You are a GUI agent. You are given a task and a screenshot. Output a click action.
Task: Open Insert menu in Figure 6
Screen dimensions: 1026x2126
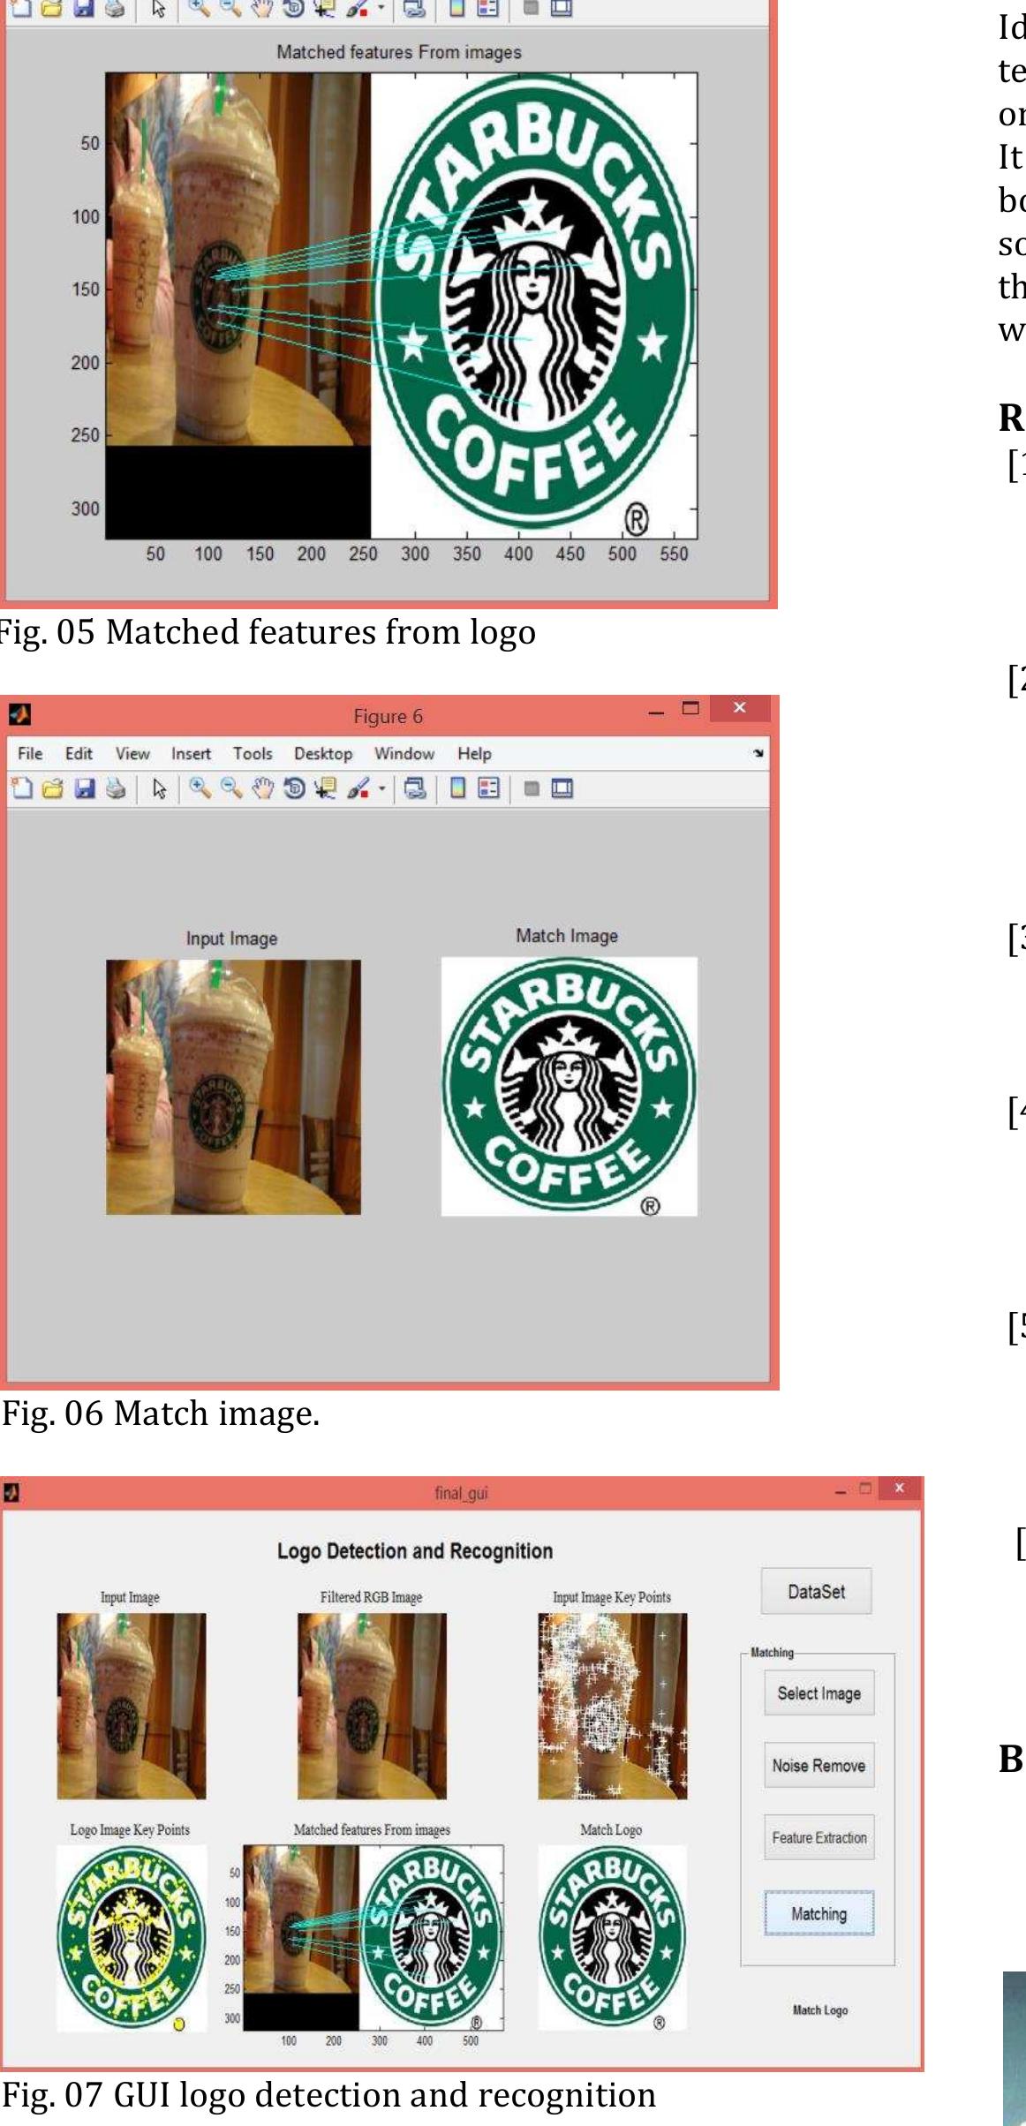[x=191, y=753]
